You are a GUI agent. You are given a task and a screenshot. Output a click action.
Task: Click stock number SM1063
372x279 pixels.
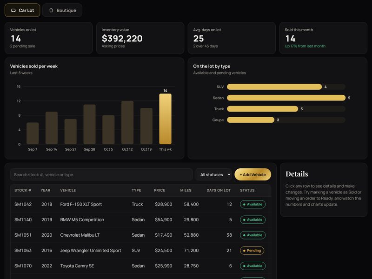point(23,251)
